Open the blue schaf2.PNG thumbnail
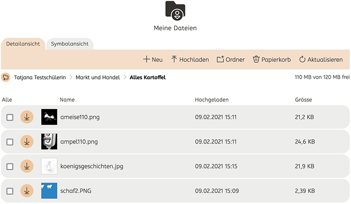 pyautogui.click(x=49, y=191)
